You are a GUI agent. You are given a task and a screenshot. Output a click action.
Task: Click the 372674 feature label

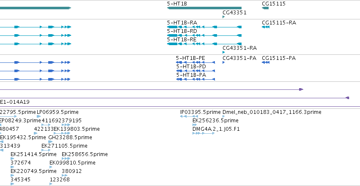(21, 163)
